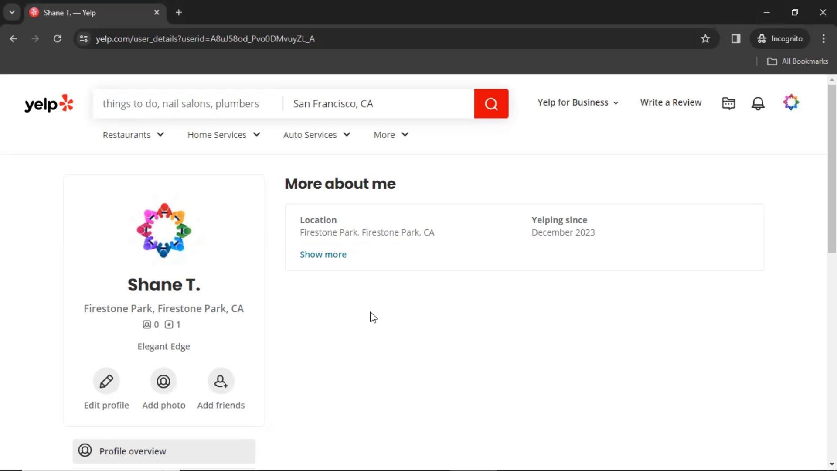Click the Add photo icon
The width and height of the screenshot is (837, 471).
[163, 381]
